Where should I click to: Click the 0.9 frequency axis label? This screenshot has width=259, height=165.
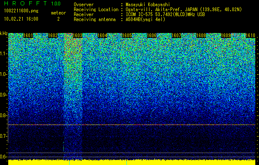(x=4, y=95)
